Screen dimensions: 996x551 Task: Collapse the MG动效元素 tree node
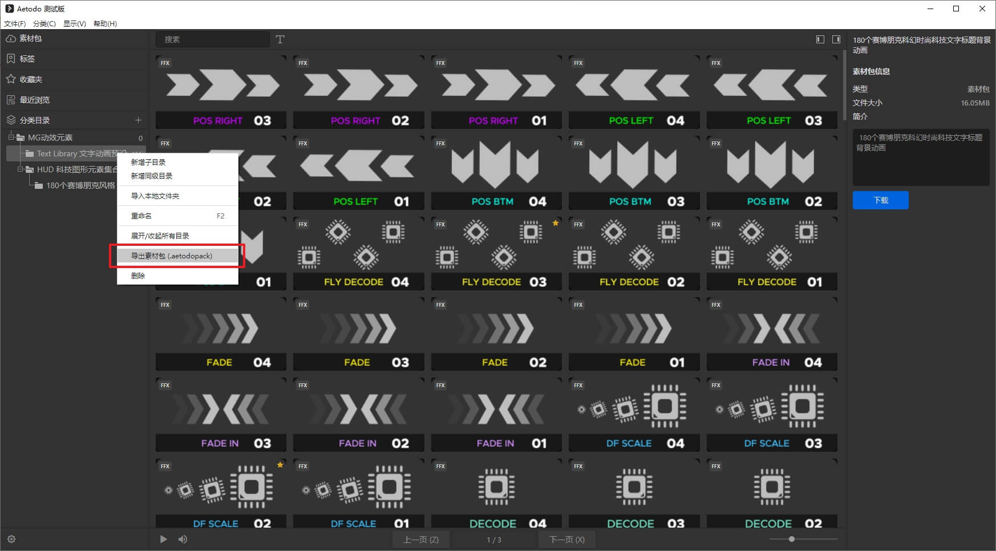tap(11, 137)
